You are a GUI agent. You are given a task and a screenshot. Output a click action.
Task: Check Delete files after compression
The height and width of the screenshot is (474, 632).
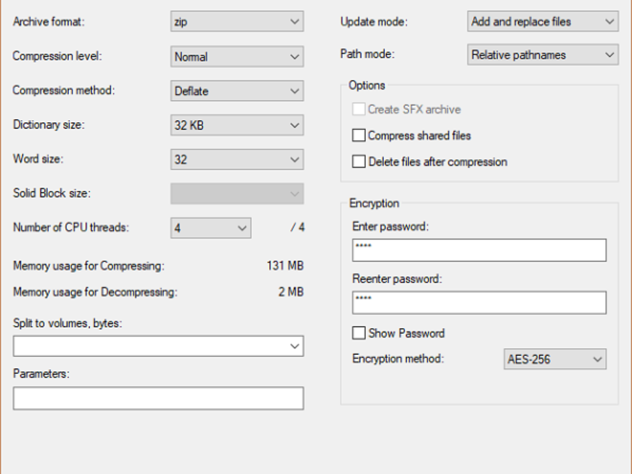(x=359, y=162)
